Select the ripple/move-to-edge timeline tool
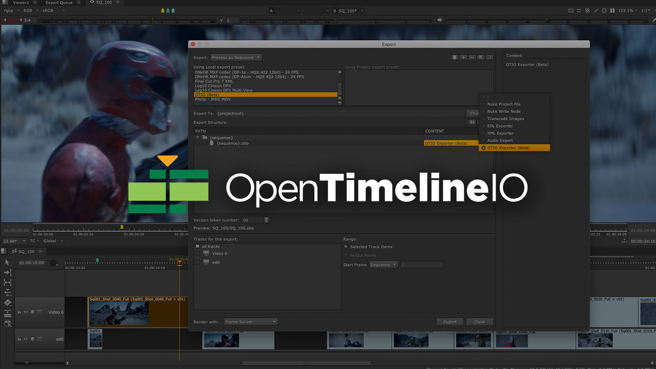The width and height of the screenshot is (656, 369). [x=7, y=272]
